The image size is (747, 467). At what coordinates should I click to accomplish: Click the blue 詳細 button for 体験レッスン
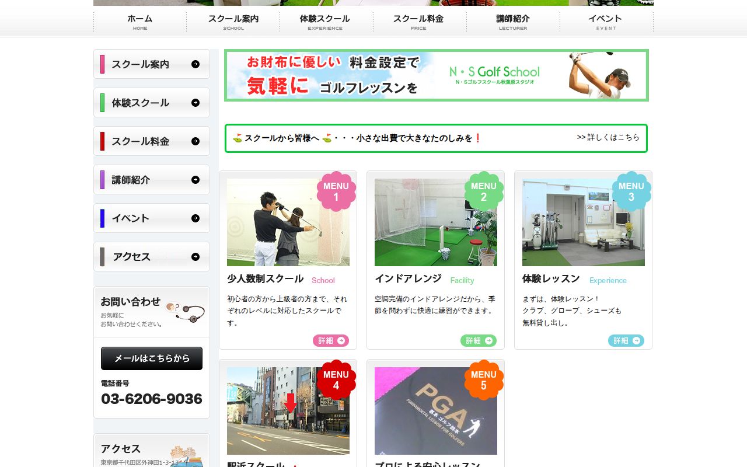626,340
